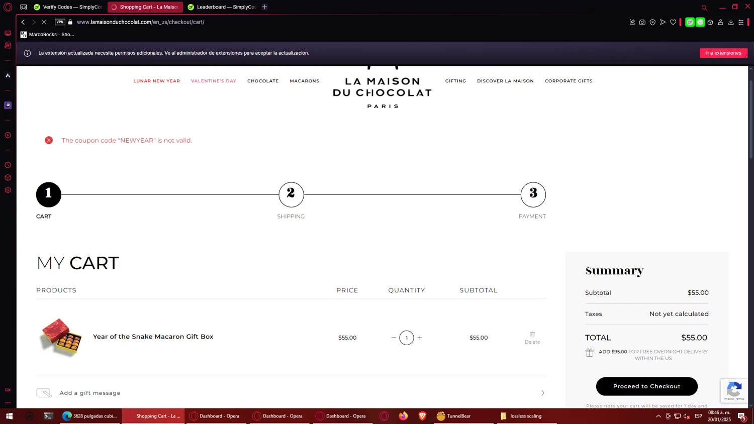Go back to the previous page

click(23, 22)
